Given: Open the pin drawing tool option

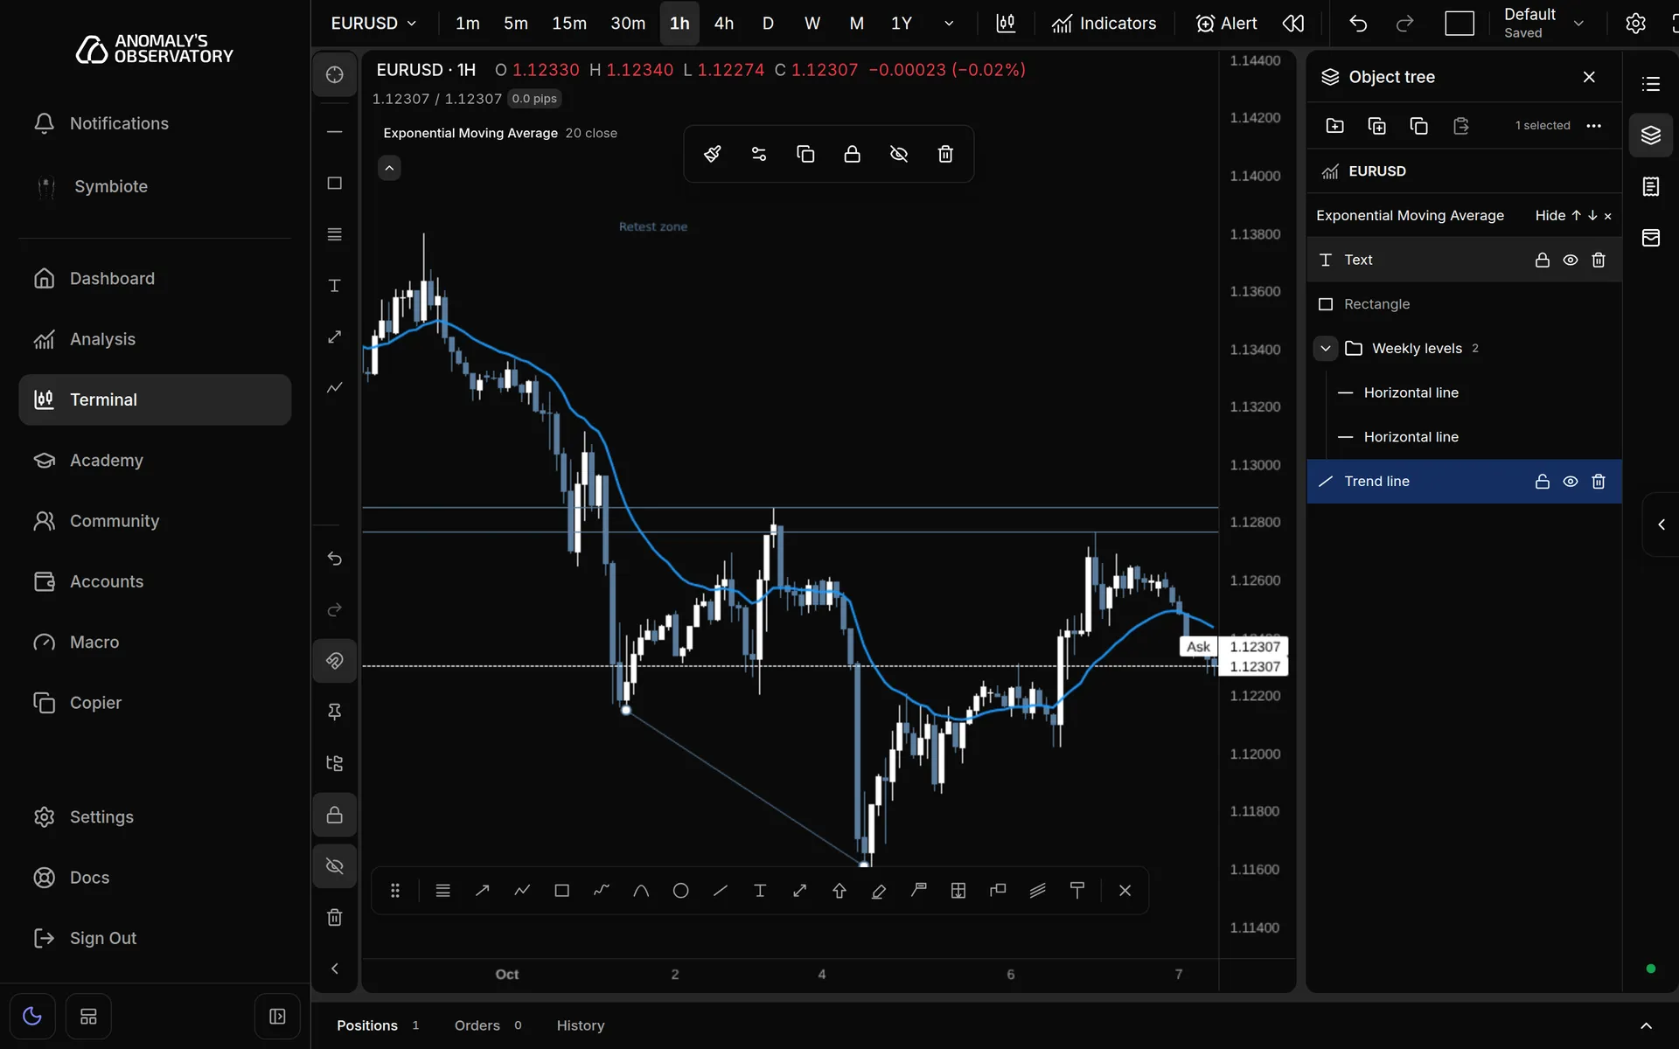Looking at the screenshot, I should tap(334, 712).
